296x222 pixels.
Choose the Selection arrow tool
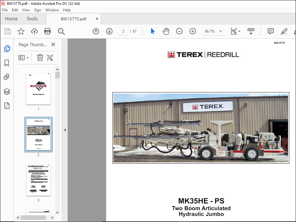point(153,31)
